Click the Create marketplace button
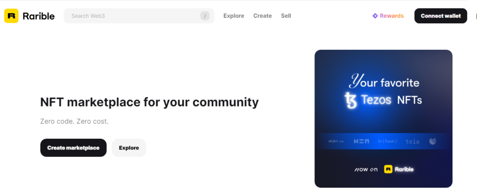The image size is (477, 196). point(73,148)
